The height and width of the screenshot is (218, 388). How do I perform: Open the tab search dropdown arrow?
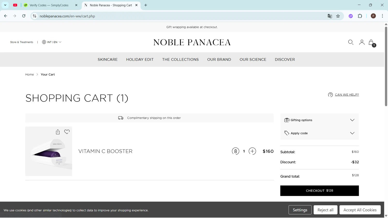(5, 5)
